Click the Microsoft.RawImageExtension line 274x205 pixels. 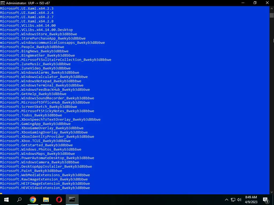pos(44,179)
